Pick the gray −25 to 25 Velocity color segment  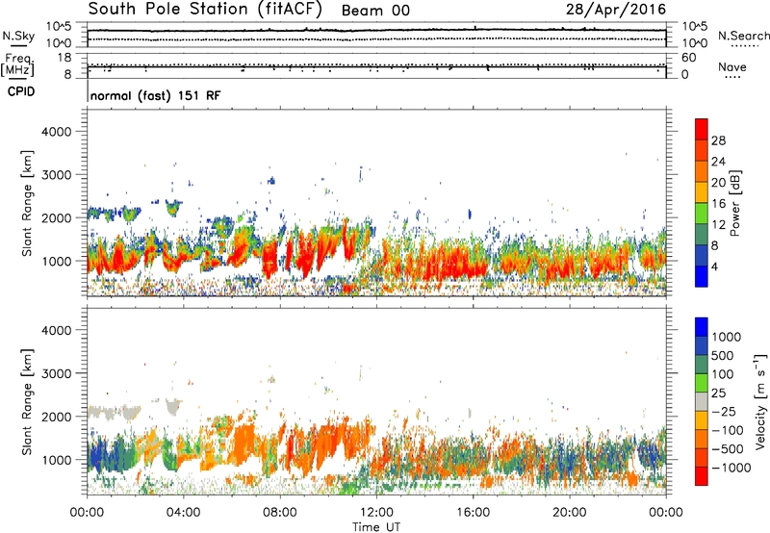(x=702, y=402)
